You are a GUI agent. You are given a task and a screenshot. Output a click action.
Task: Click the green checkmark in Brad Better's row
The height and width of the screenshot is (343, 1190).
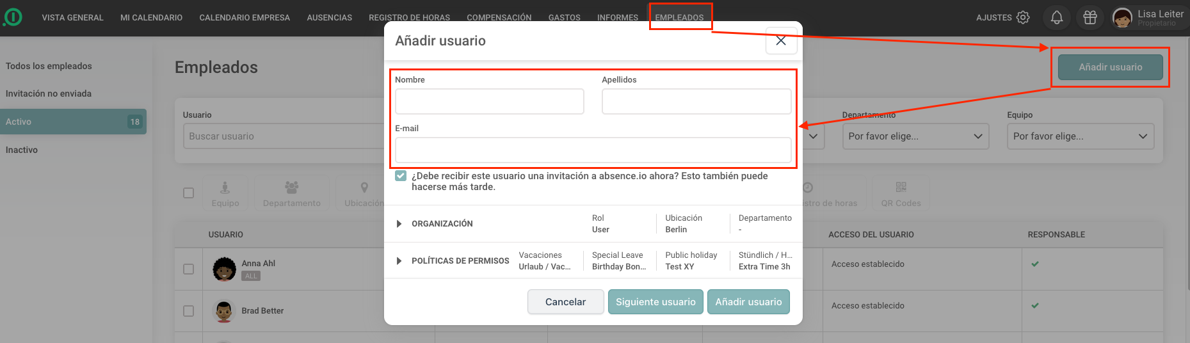click(x=1035, y=305)
